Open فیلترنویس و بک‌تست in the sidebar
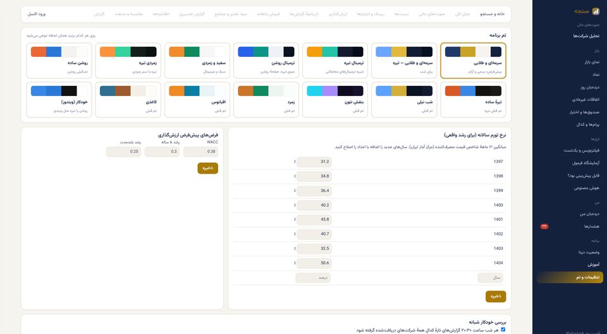607x334 pixels. click(570, 150)
